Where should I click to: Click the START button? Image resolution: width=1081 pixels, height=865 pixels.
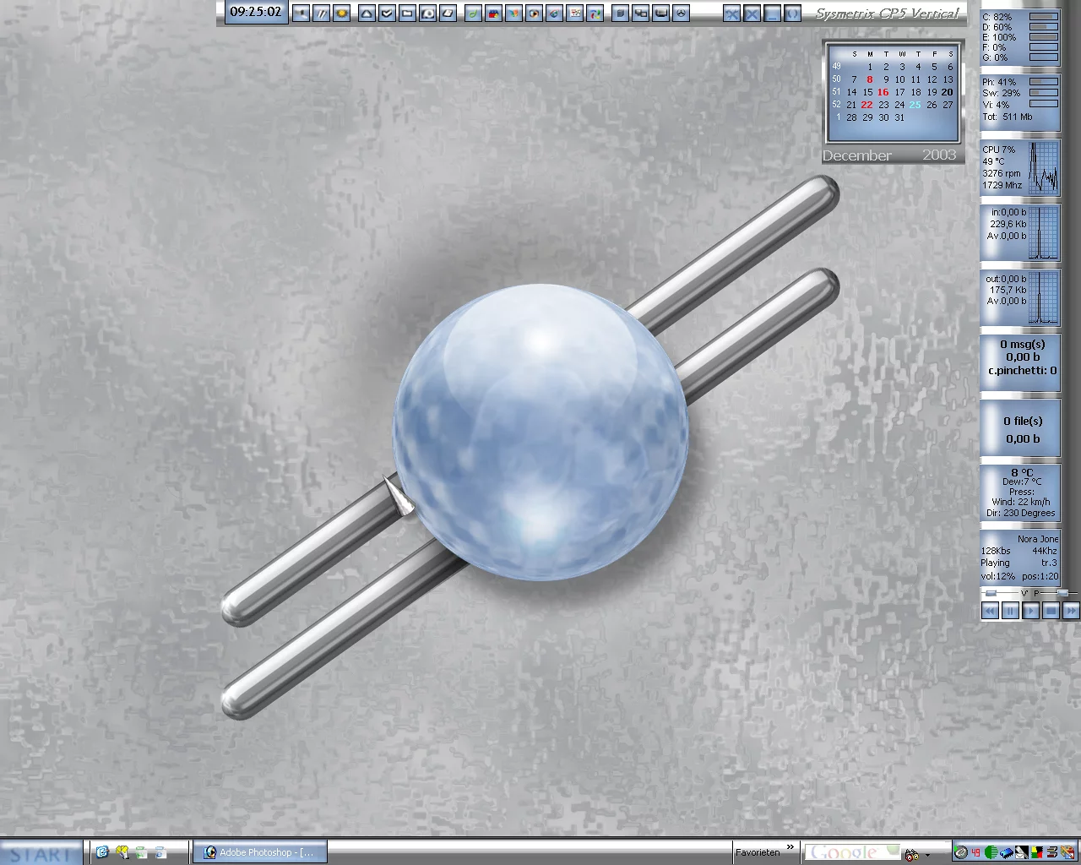coord(41,853)
